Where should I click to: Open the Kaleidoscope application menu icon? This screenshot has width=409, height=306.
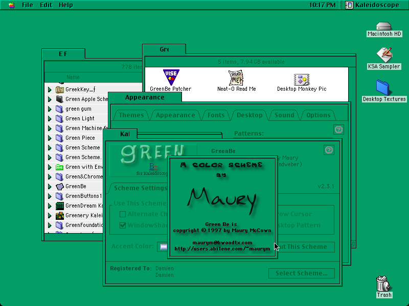pyautogui.click(x=349, y=5)
